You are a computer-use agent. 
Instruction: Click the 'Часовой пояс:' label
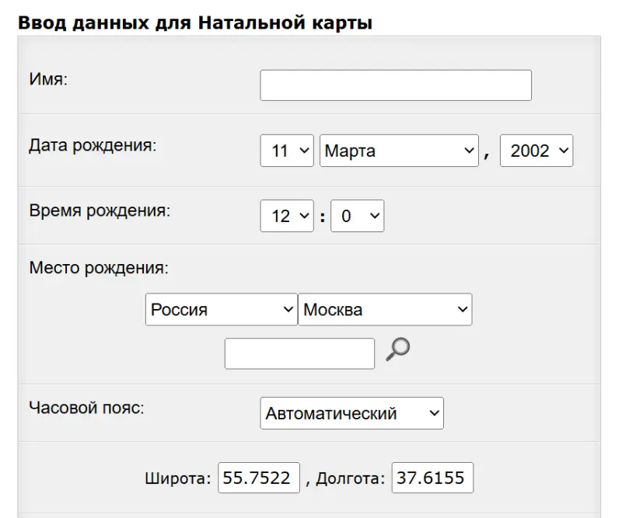86,408
